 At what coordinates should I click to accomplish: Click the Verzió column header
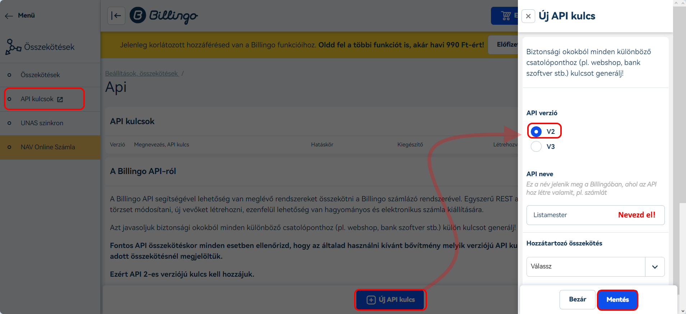(x=117, y=145)
